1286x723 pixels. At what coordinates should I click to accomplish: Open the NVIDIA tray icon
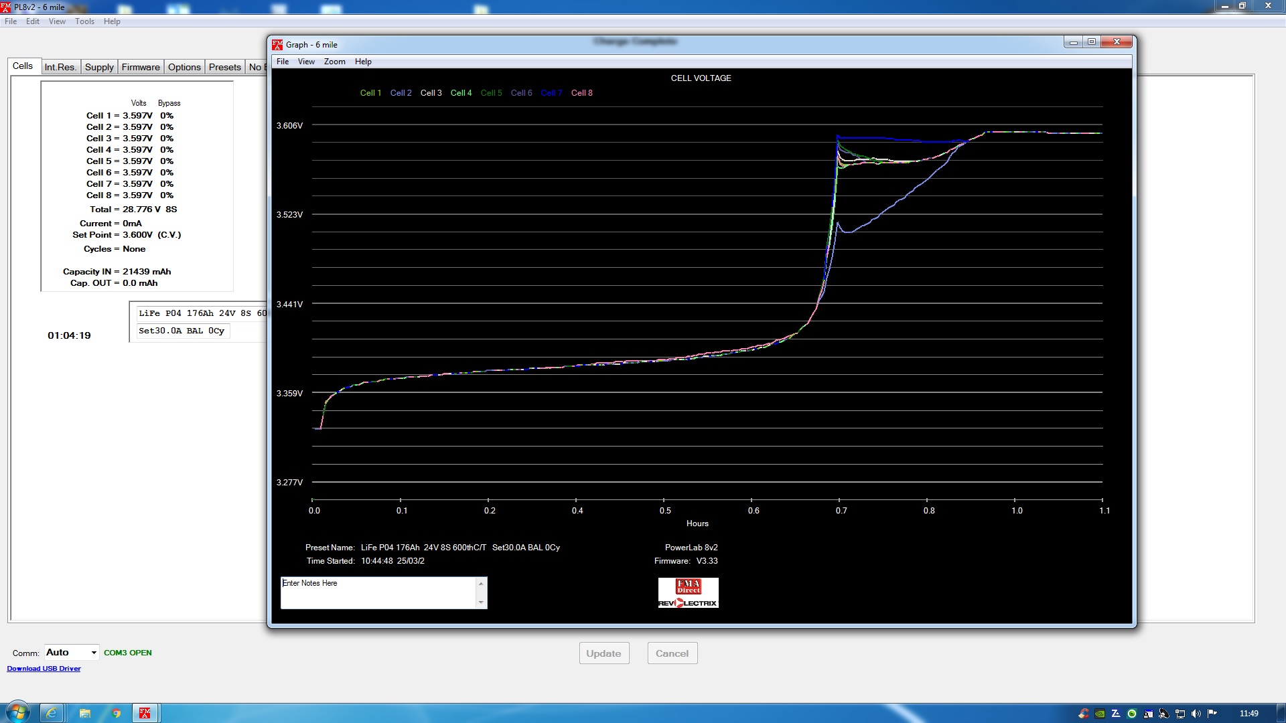point(1100,714)
